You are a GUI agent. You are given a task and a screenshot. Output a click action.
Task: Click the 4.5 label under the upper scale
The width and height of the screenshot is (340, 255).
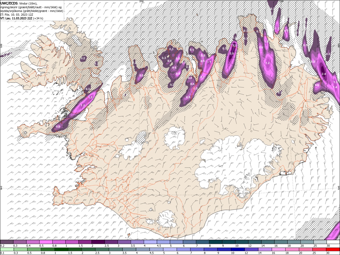click(159, 246)
